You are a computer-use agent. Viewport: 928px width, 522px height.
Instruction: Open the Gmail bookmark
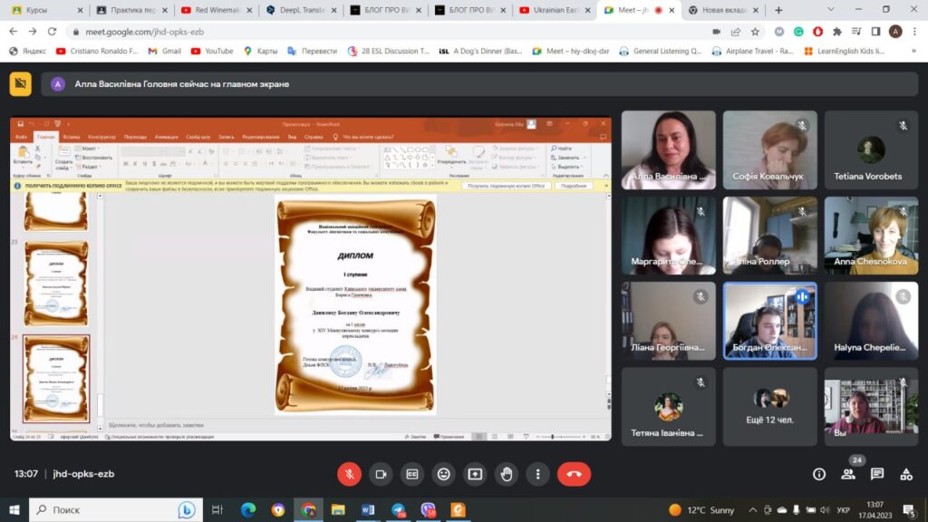[164, 52]
